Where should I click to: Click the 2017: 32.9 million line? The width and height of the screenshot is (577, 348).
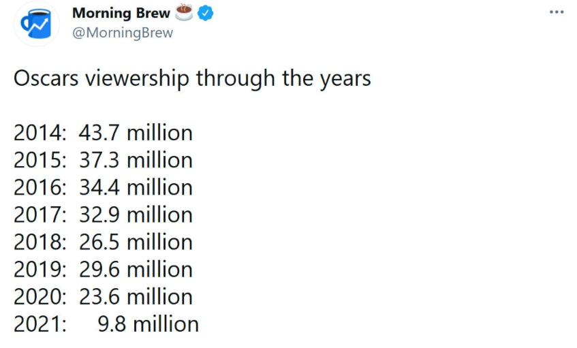pyautogui.click(x=103, y=215)
